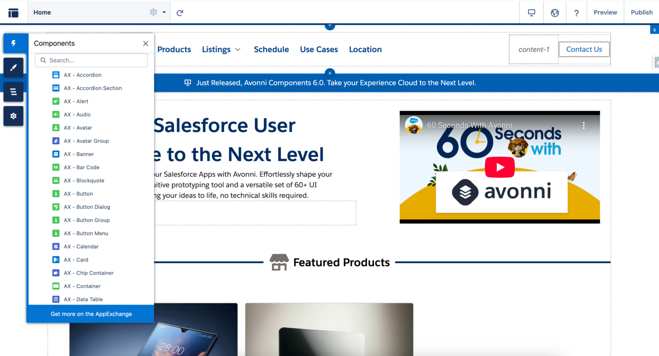The height and width of the screenshot is (356, 659).
Task: Switch view mode with the desktop monitor icon
Action: pyautogui.click(x=532, y=12)
